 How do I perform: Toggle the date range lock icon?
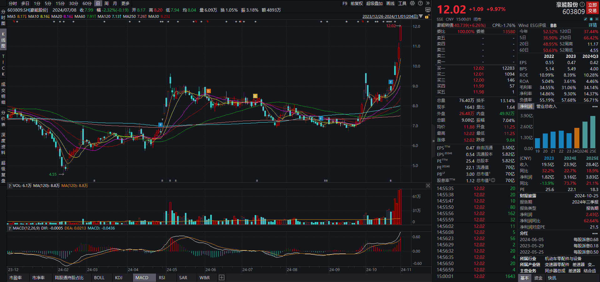pos(427,17)
